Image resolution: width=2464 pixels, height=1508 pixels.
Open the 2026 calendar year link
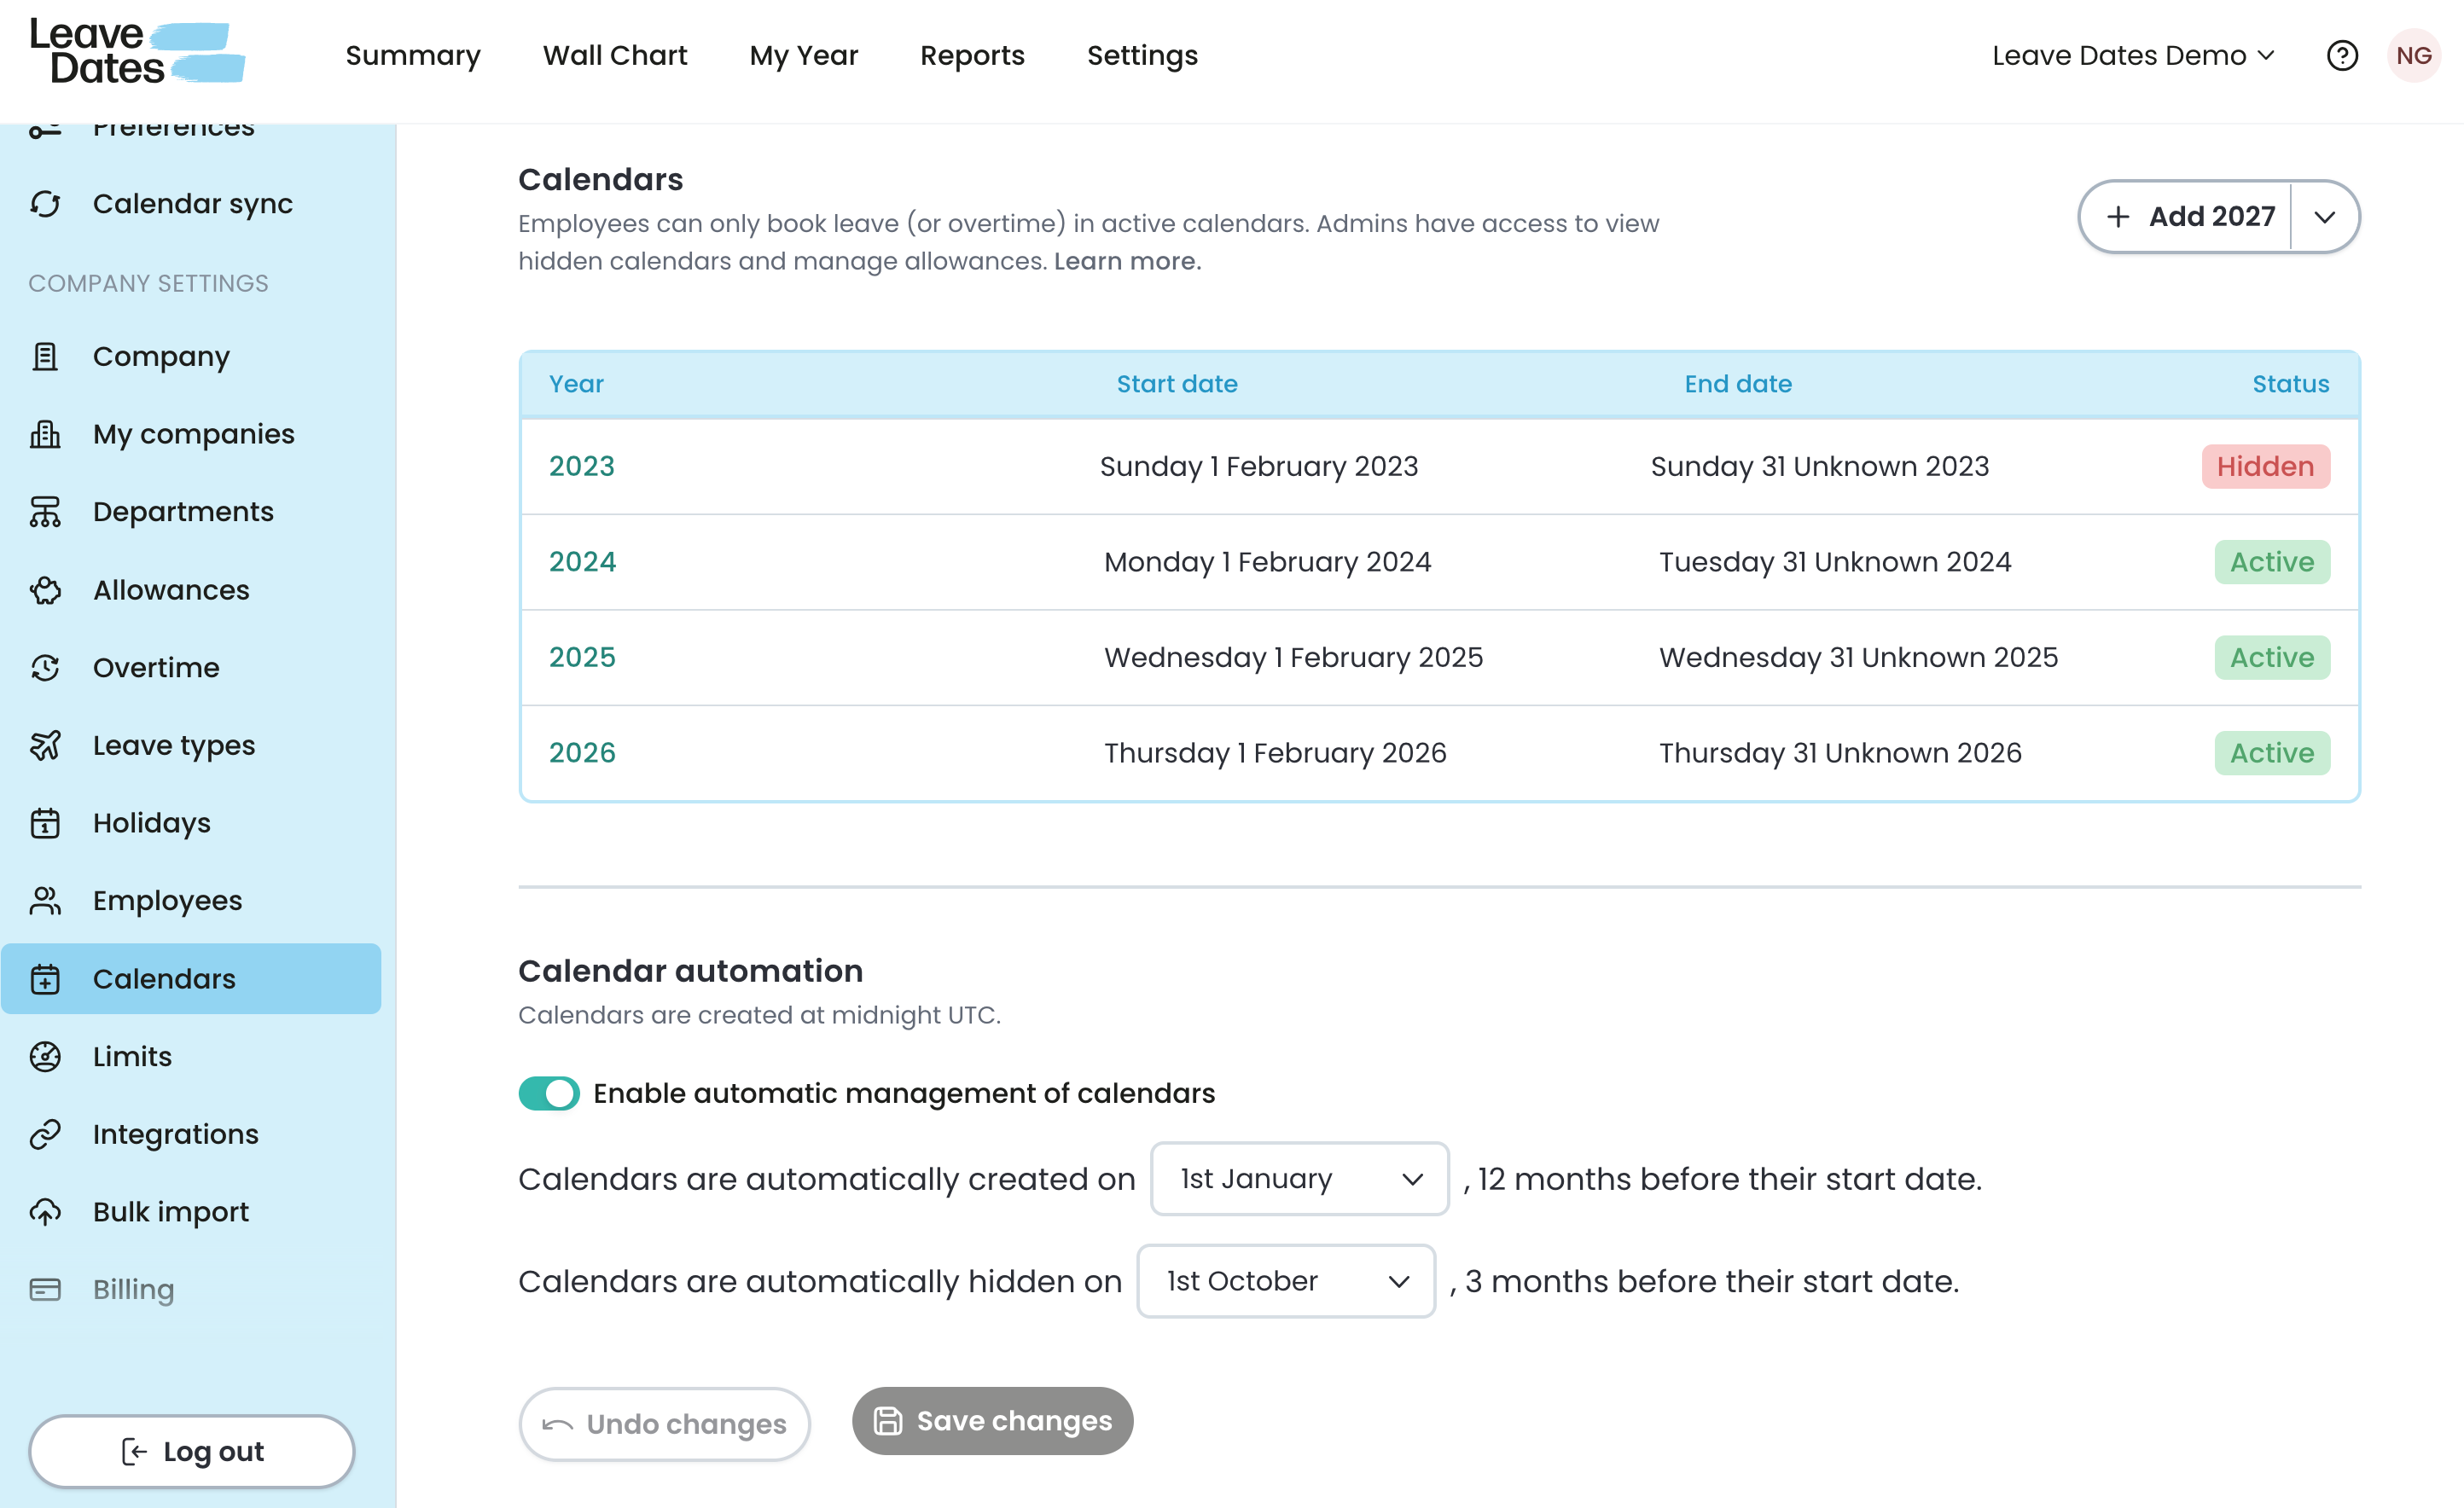[582, 753]
